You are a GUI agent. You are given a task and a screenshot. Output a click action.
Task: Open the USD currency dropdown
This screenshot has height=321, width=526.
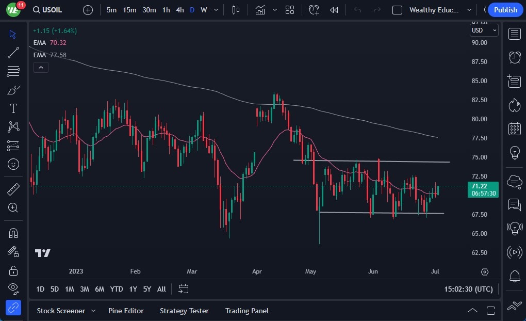pos(484,30)
